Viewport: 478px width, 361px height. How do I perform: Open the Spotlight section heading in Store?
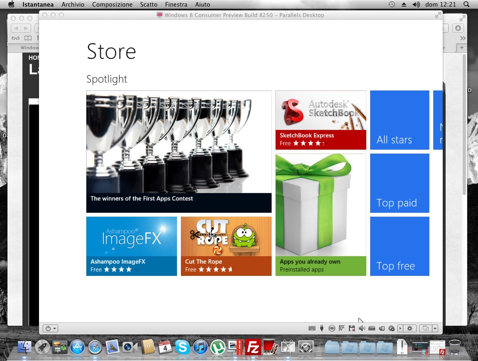107,79
